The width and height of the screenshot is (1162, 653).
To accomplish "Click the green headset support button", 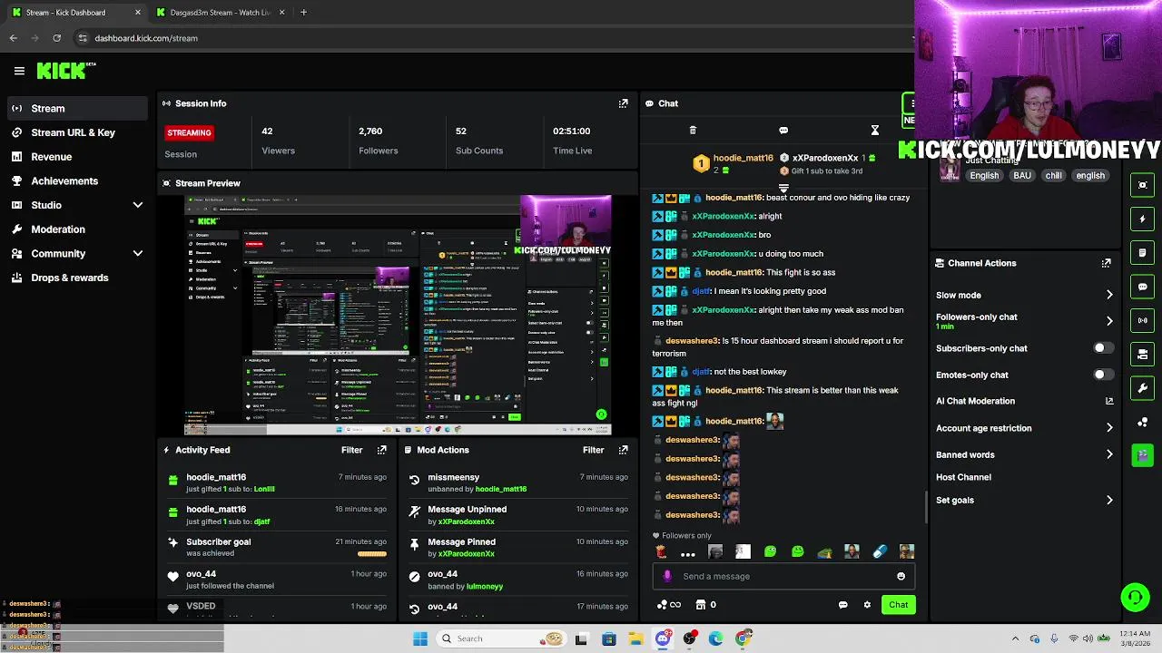I will [x=1135, y=597].
